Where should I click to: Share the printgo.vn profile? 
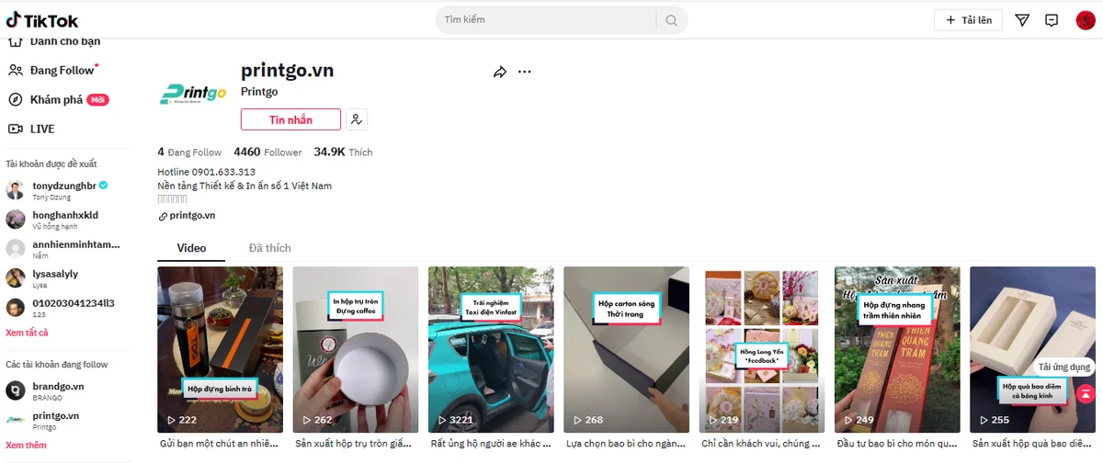tap(500, 72)
